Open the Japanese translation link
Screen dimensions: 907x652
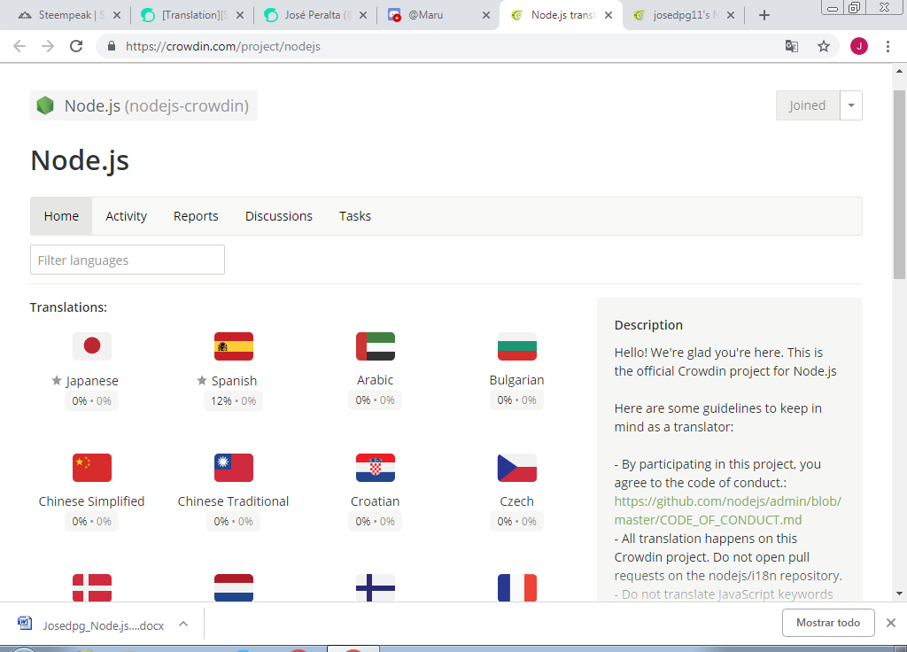point(92,381)
